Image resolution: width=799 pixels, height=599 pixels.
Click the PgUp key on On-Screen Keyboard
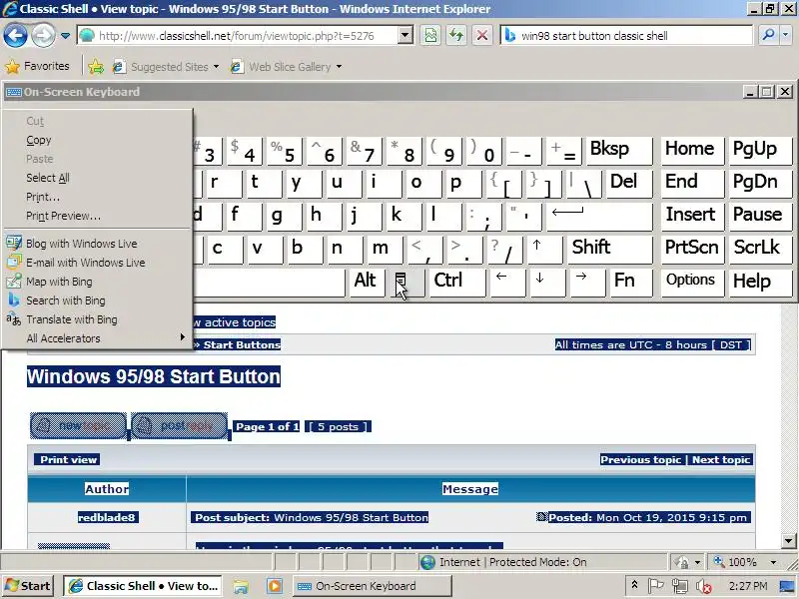760,151
